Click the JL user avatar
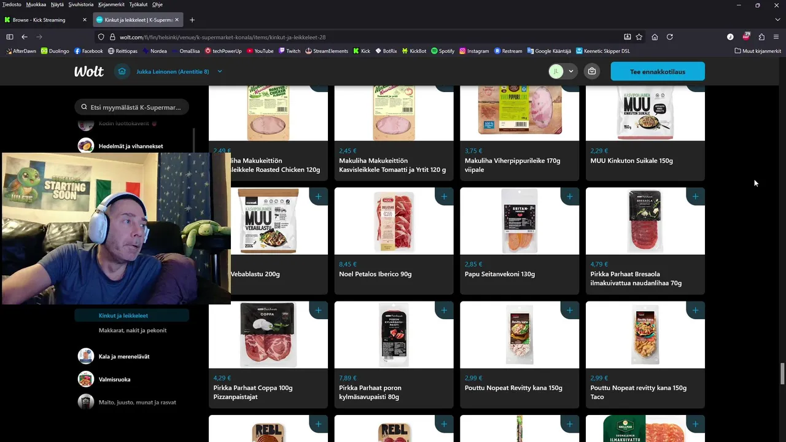The height and width of the screenshot is (442, 786). coord(556,71)
